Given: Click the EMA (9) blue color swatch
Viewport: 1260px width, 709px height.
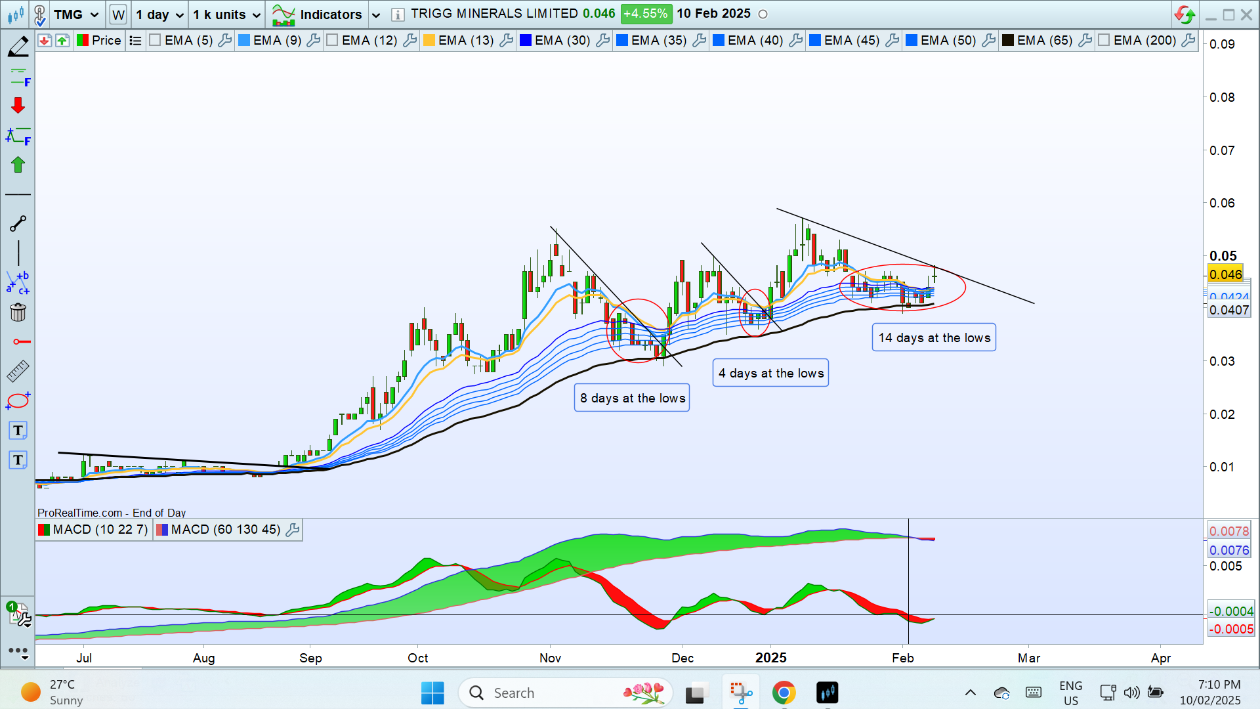Looking at the screenshot, I should coord(243,41).
